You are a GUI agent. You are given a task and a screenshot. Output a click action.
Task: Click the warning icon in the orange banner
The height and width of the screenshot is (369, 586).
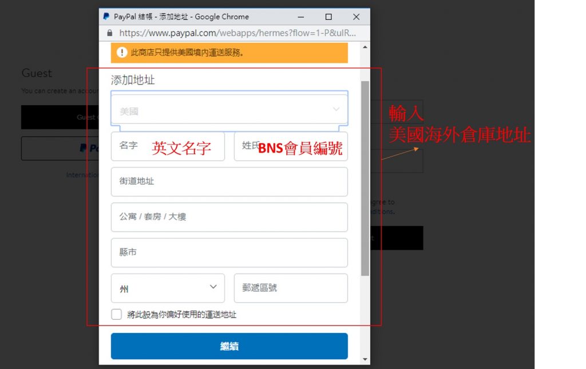click(122, 53)
